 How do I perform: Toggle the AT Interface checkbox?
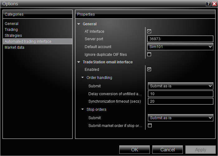(x=149, y=31)
